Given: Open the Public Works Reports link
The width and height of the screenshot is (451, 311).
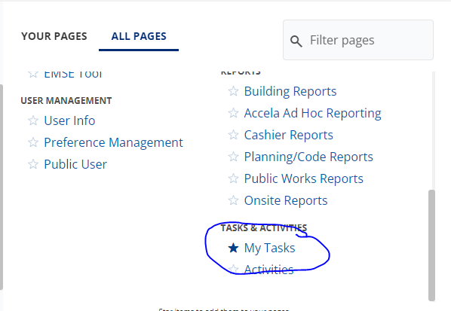Looking at the screenshot, I should tap(304, 178).
